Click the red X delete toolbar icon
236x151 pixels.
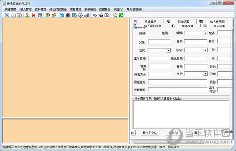(33, 15)
